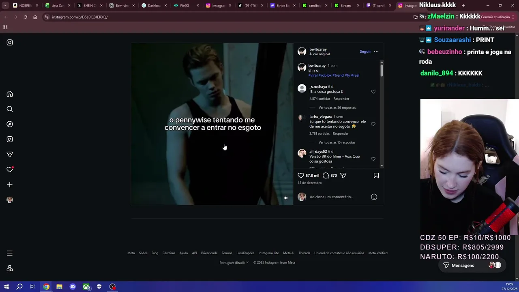Open the Windows Start menu
This screenshot has height=292, width=519.
click(x=6, y=287)
